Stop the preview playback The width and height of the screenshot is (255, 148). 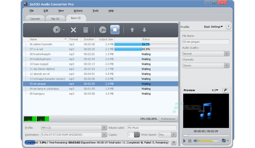click(190, 141)
